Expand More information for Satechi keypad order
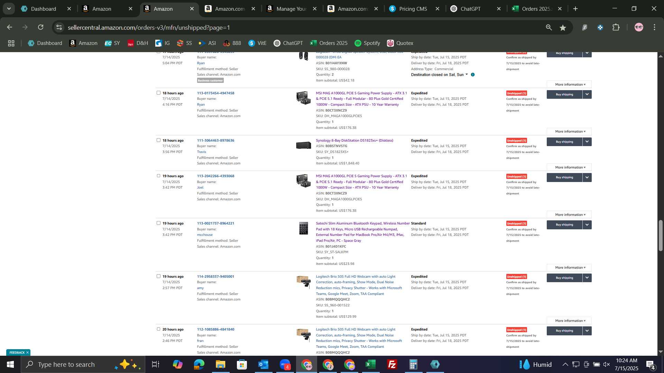 click(569, 268)
